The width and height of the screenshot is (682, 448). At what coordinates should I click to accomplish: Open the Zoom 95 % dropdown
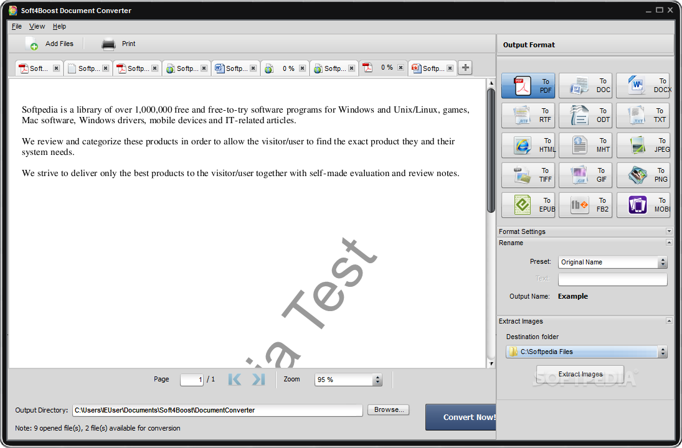coord(348,380)
